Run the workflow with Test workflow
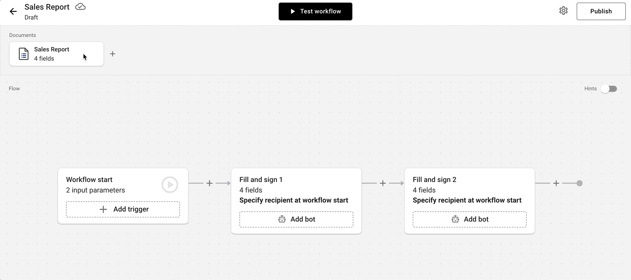 [315, 11]
